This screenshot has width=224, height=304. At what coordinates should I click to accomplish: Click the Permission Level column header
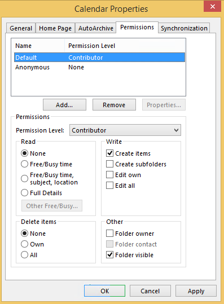125,46
